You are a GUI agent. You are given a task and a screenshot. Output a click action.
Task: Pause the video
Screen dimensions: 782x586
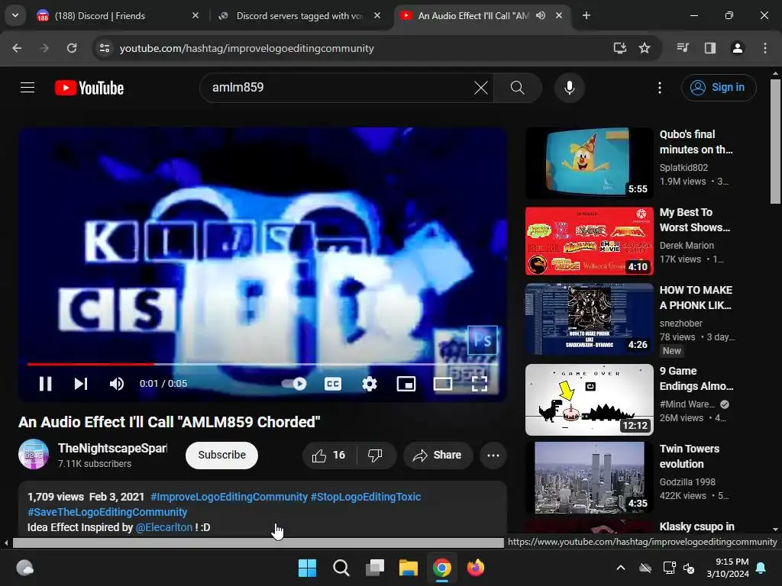(x=45, y=384)
